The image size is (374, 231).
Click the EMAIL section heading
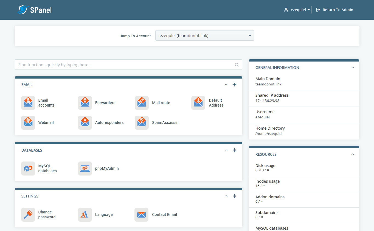27,85
